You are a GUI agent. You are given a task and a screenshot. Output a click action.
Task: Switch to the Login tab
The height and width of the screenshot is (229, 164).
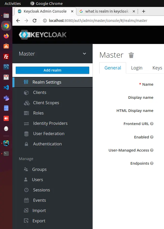click(x=137, y=68)
